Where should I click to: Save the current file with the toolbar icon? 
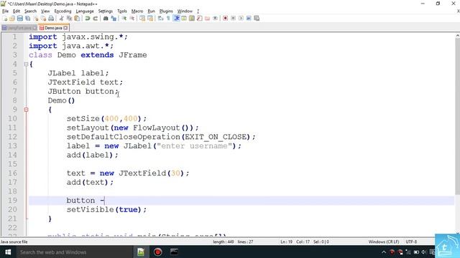(x=19, y=19)
